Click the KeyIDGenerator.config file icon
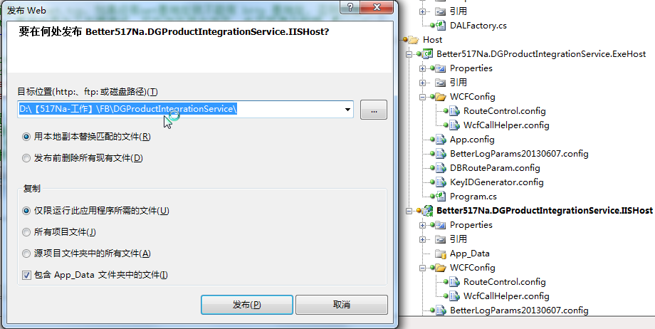The image size is (655, 329). tap(440, 182)
